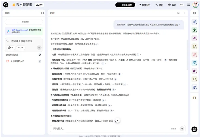Click the PDF icon of 公民第2節.pdf
Image resolution: width=201 pixels, height=138 pixels.
tap(8, 61)
